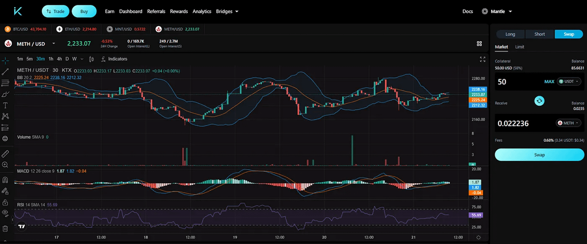Activate the zoom in tool
This screenshot has width=587, height=244.
click(5, 165)
